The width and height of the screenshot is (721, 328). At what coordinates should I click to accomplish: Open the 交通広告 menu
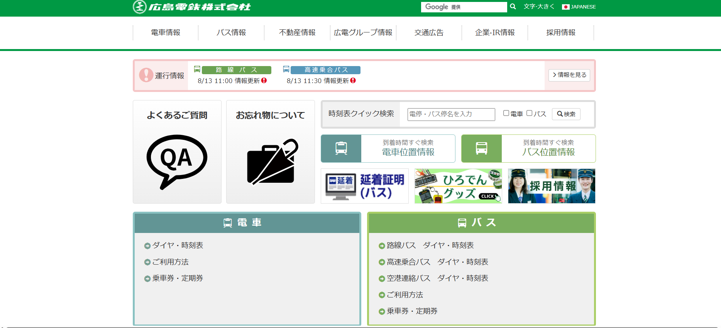429,32
